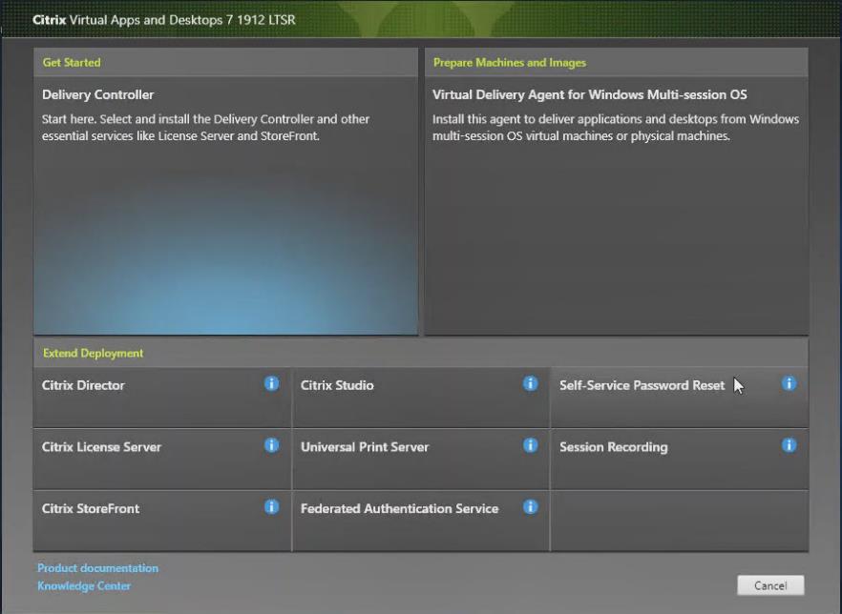Select Session Recording tile
842x614 pixels.
pos(680,459)
